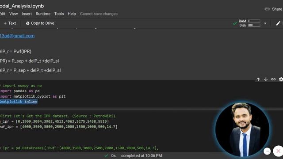Click the 'pandas as pd' import line
The height and width of the screenshot is (159, 283).
[20, 91]
